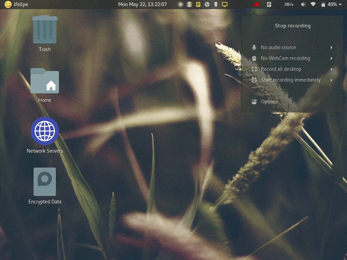This screenshot has width=347, height=260.
Task: Click the globe network indicator icon
Action: [x=207, y=4]
